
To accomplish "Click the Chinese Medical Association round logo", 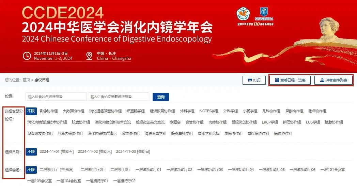I will coord(243,14).
